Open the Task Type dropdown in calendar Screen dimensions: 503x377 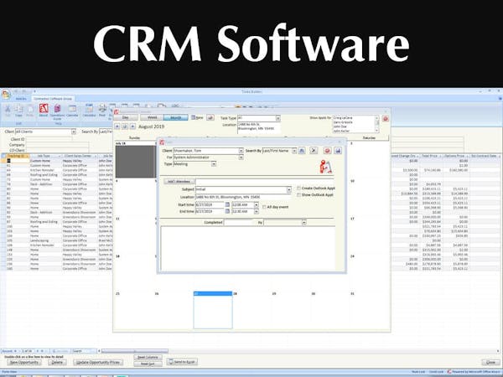coord(277,118)
